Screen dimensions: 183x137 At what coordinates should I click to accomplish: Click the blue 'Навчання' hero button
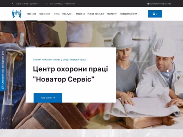(x=48, y=98)
